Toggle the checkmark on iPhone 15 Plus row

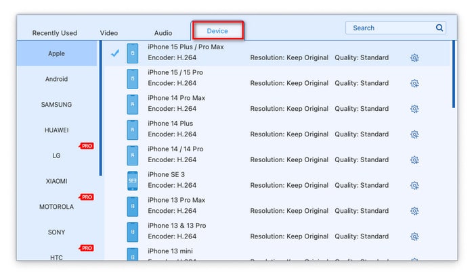pos(114,53)
